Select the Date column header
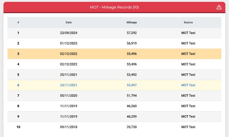Screen dimensions: 229x137 tap(69, 22)
